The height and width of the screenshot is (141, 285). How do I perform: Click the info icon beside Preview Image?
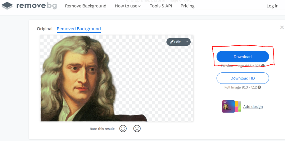click(x=263, y=66)
